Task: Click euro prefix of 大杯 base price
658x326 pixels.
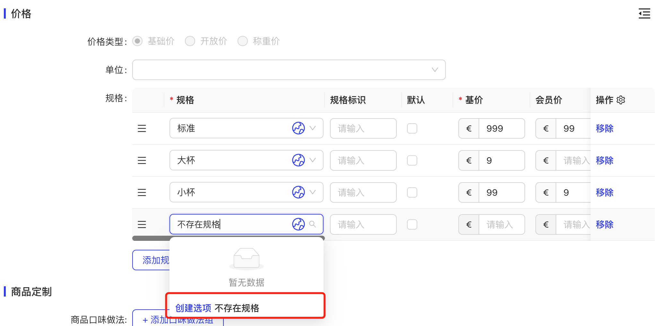Action: 469,160
